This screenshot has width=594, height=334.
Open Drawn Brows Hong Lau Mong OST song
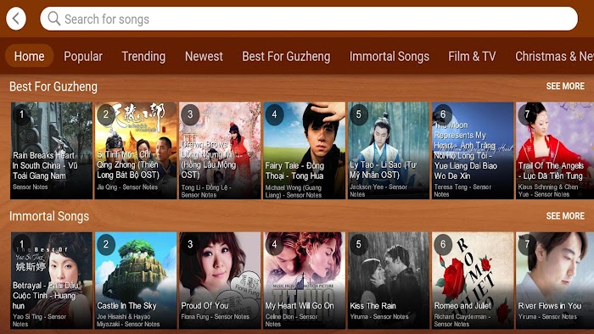(x=220, y=150)
